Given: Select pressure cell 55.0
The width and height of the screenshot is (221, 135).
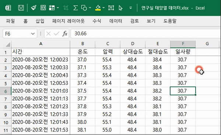Looking at the screenshot, I should pos(108,130).
